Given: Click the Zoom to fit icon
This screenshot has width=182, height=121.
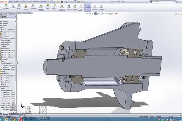Looking at the screenshot, I should coord(87,14).
